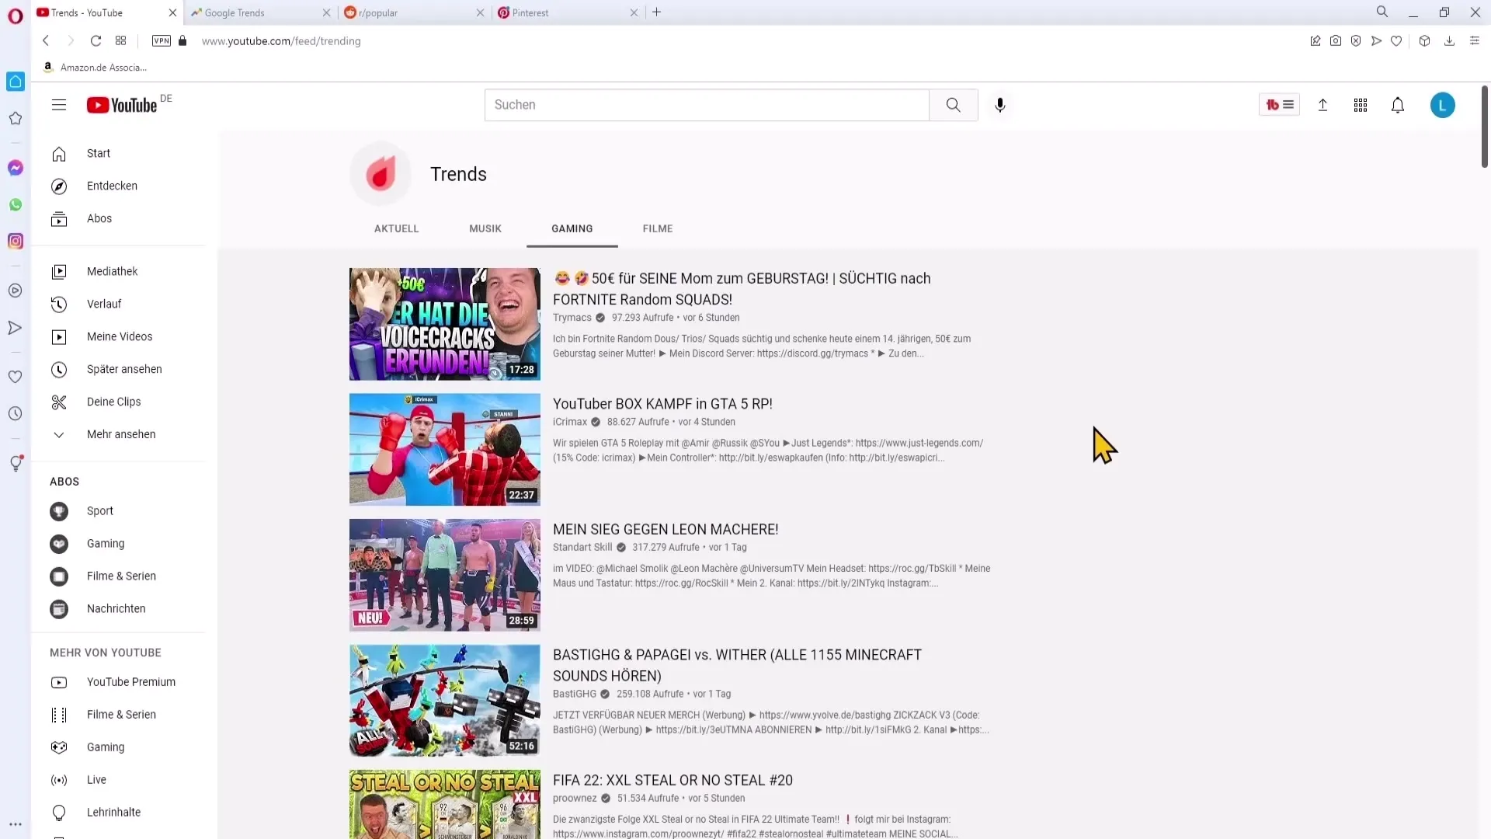
Task: Click the YouTube home/start icon
Action: coord(58,152)
